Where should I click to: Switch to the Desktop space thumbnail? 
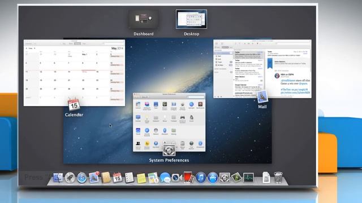coord(191,19)
